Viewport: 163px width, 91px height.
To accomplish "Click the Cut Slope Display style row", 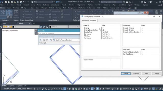I will [141, 54].
